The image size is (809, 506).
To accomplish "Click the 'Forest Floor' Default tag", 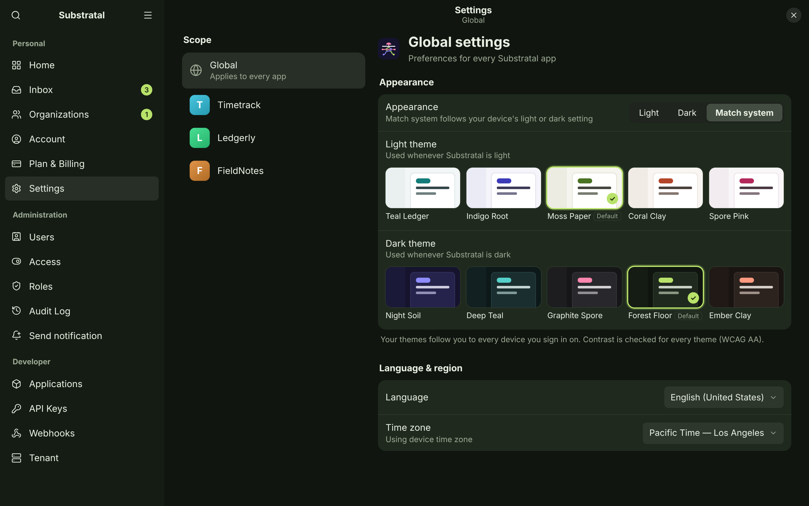I will pyautogui.click(x=688, y=316).
